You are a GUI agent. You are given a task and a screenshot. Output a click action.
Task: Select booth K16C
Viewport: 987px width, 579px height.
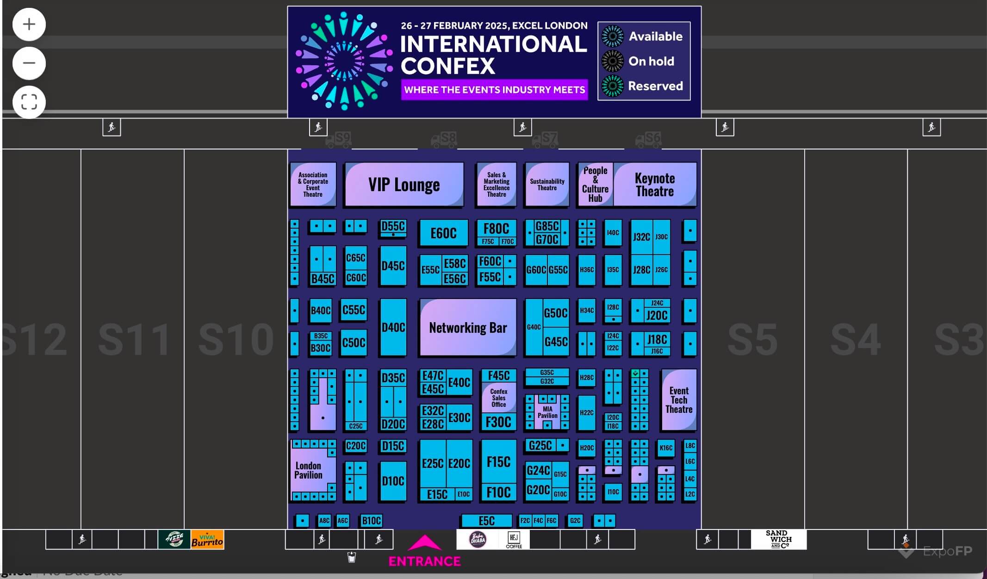pos(666,448)
